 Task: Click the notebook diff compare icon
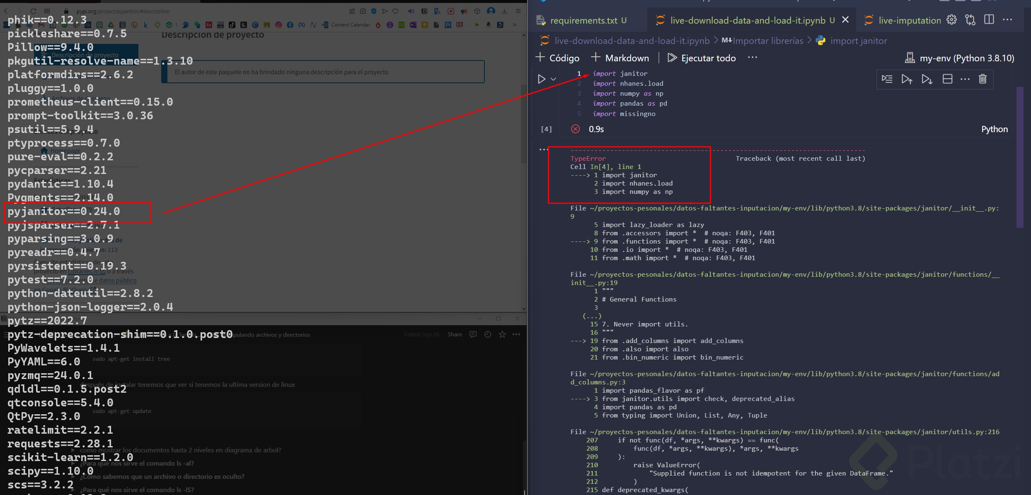[970, 19]
